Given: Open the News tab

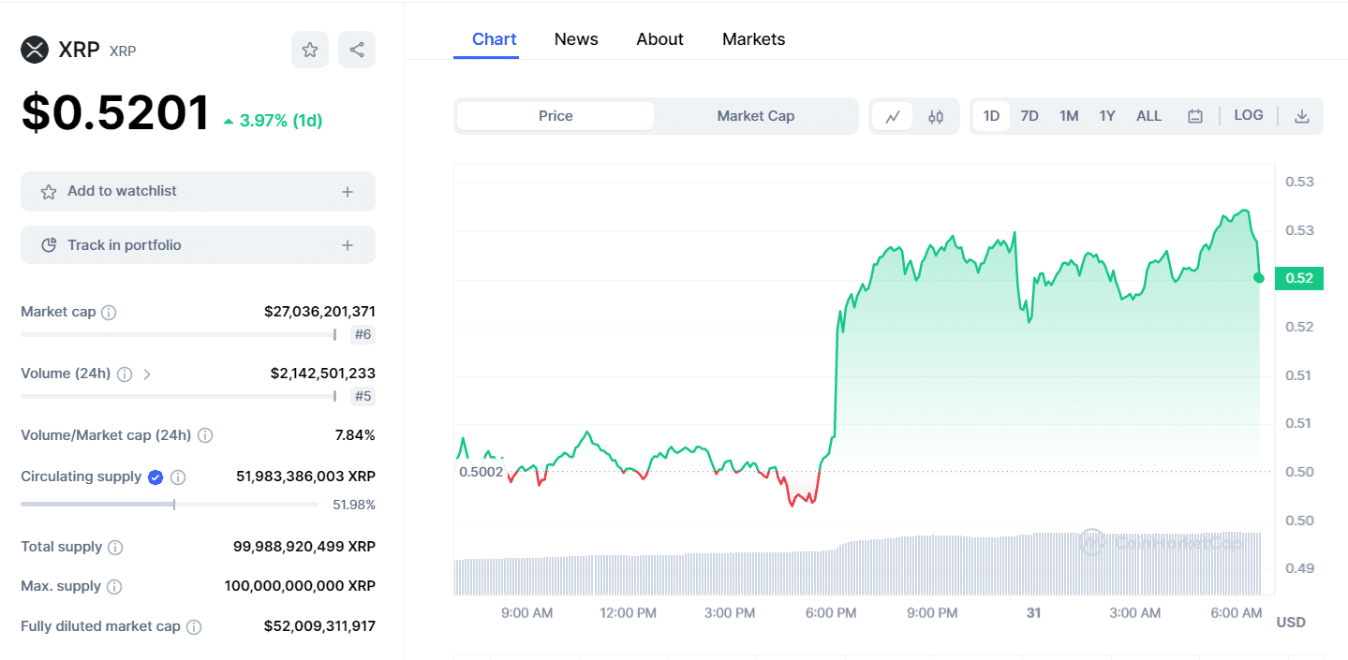Looking at the screenshot, I should (576, 39).
